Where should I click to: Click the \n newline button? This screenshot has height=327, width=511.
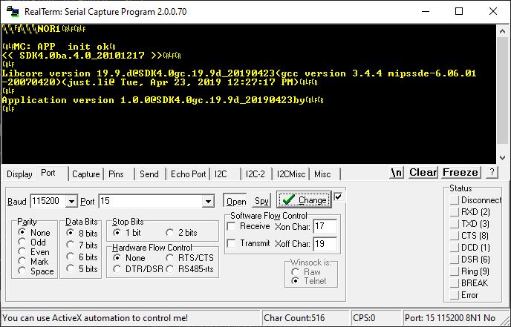397,173
